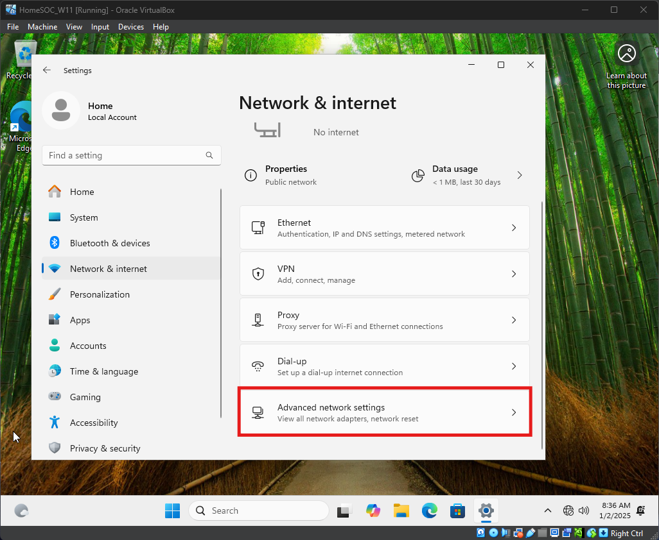
Task: Click the Bluetooth & devices sidebar icon
Action: (55, 243)
